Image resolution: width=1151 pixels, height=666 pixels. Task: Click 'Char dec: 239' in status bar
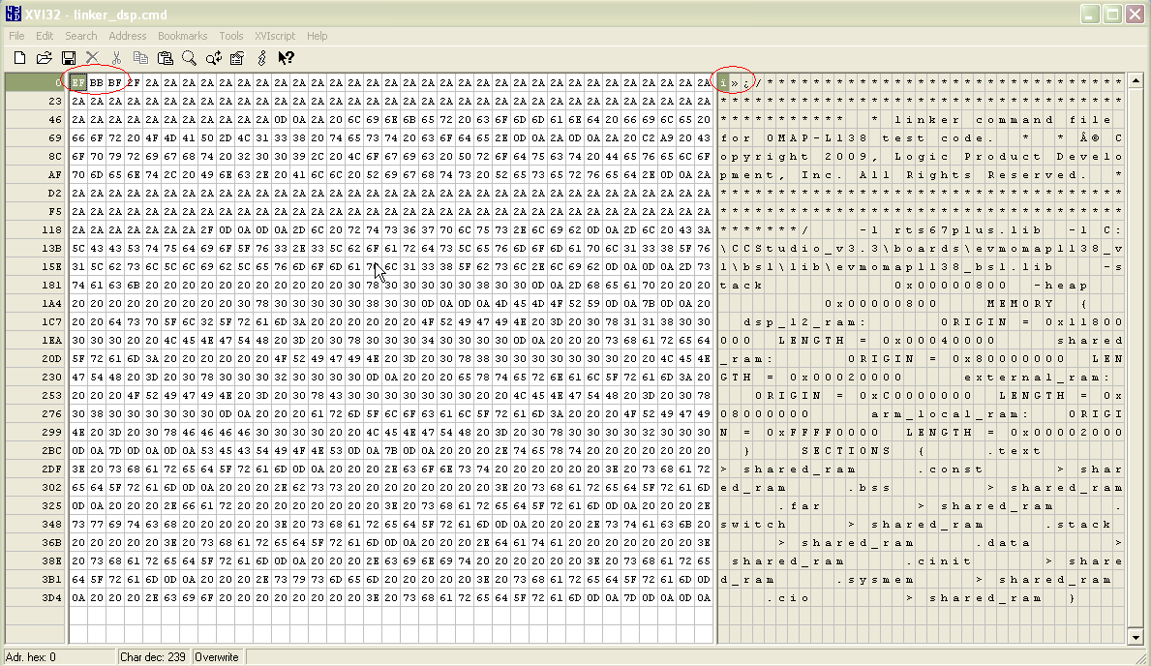click(x=153, y=657)
